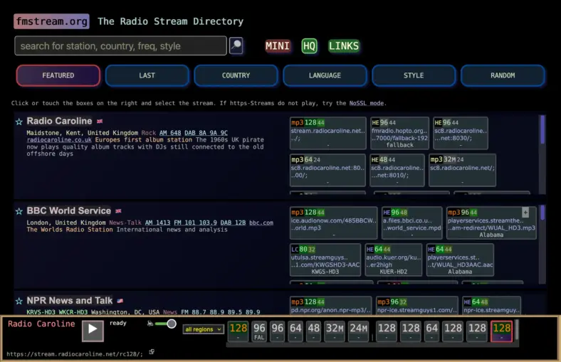Open the bbc.com link
Image resolution: width=561 pixels, height=362 pixels.
click(261, 223)
